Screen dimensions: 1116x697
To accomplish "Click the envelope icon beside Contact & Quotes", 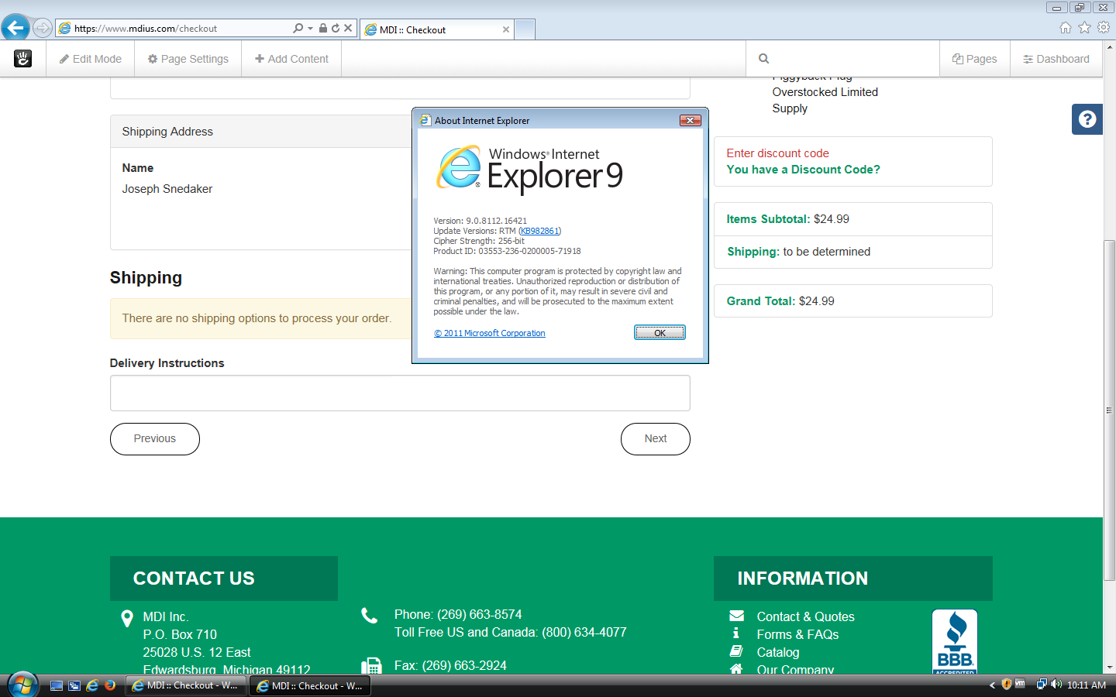I will tap(736, 616).
